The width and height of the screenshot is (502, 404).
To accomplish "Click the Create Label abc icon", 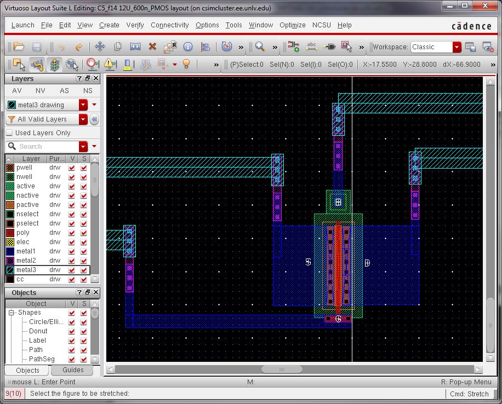I will (x=311, y=47).
